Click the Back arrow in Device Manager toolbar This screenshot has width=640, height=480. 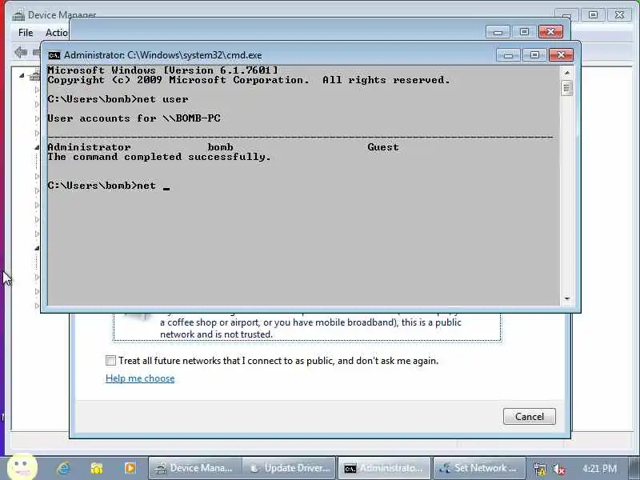coord(21,52)
